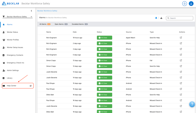The image size is (196, 113).
Task: Click the Emergency Contacts address book icon
Action: tap(4, 55)
